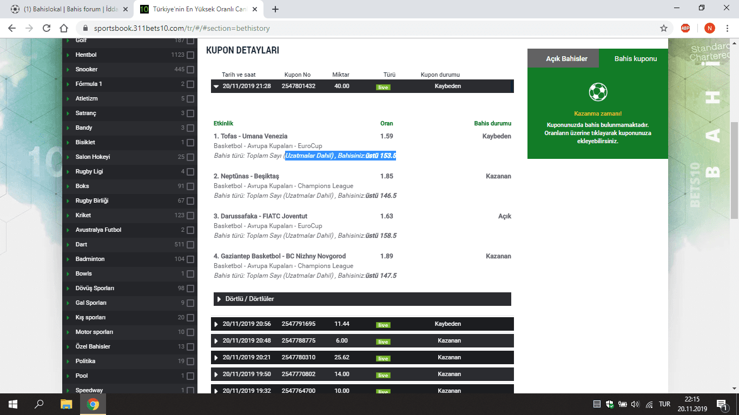
Task: Open the Chrome profile avatar N
Action: [709, 28]
